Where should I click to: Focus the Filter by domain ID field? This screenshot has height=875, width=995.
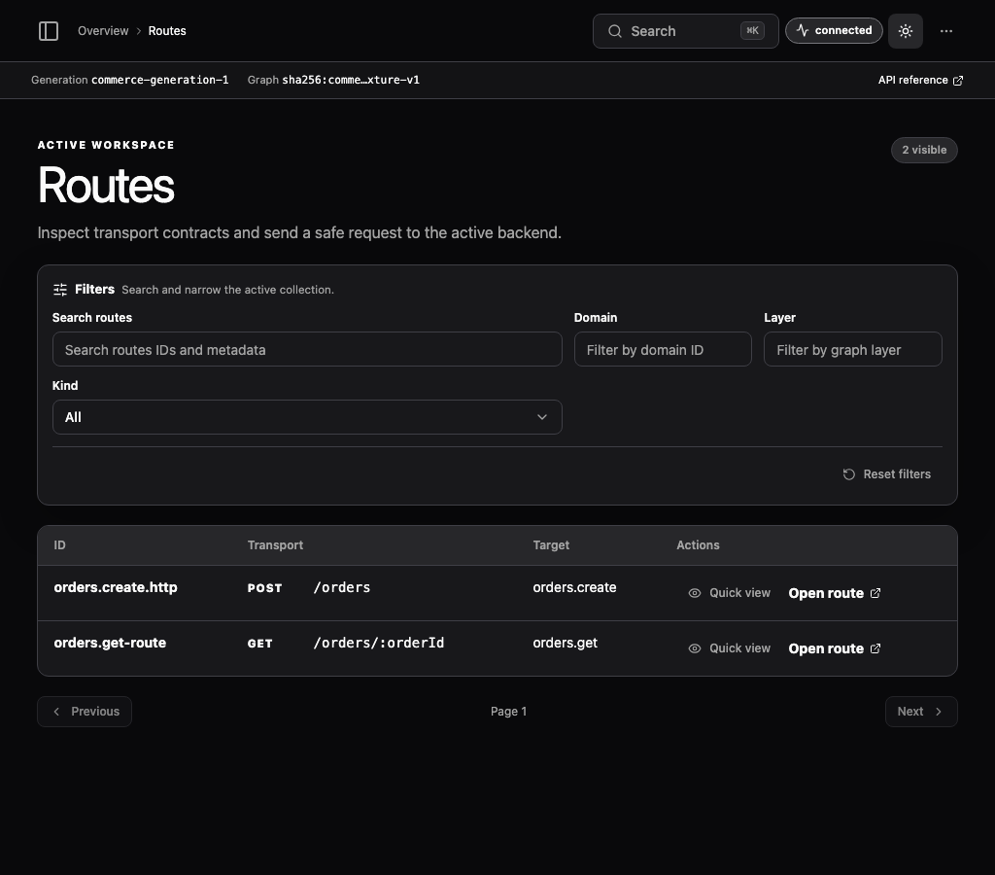[663, 349]
